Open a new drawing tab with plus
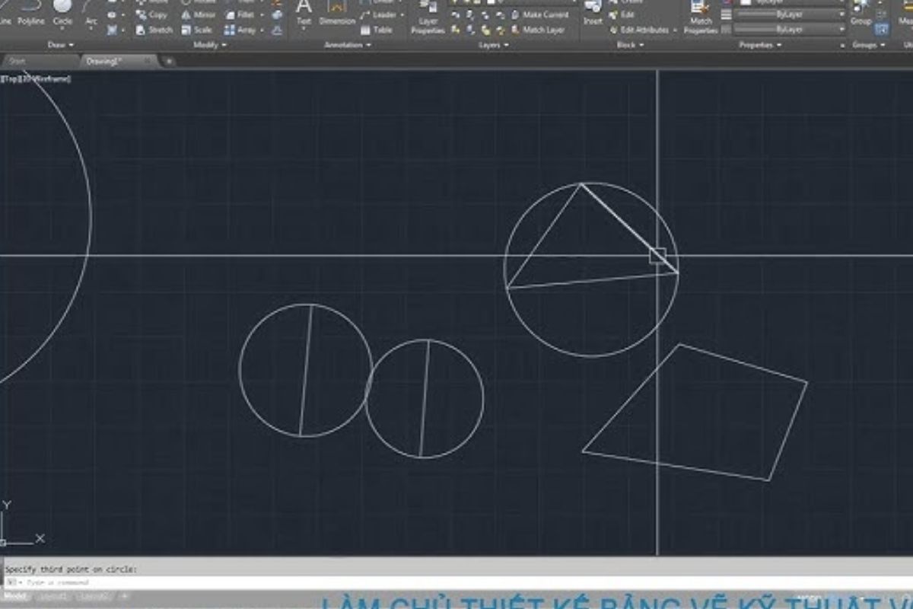Viewport: 913px width, 609px height. (168, 61)
